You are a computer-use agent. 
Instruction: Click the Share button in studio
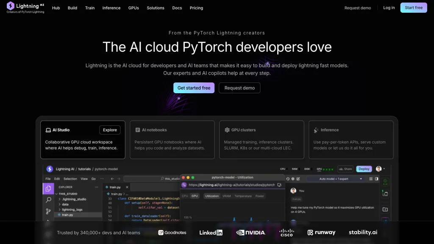click(345, 169)
